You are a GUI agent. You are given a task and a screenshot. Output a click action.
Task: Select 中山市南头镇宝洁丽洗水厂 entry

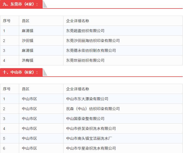click(x=89, y=138)
